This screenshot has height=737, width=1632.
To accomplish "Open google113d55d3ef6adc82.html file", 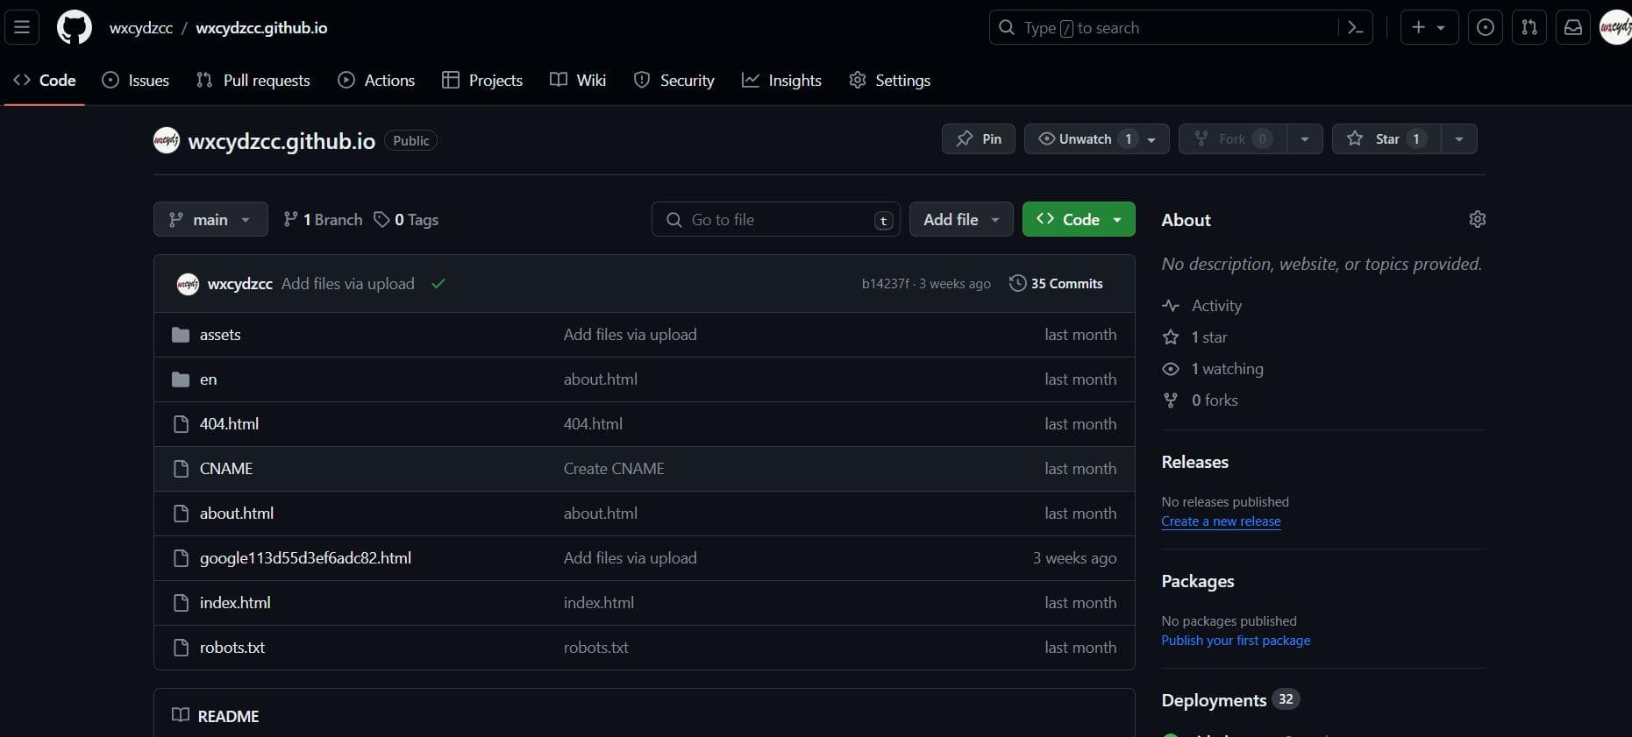I will [x=305, y=558].
